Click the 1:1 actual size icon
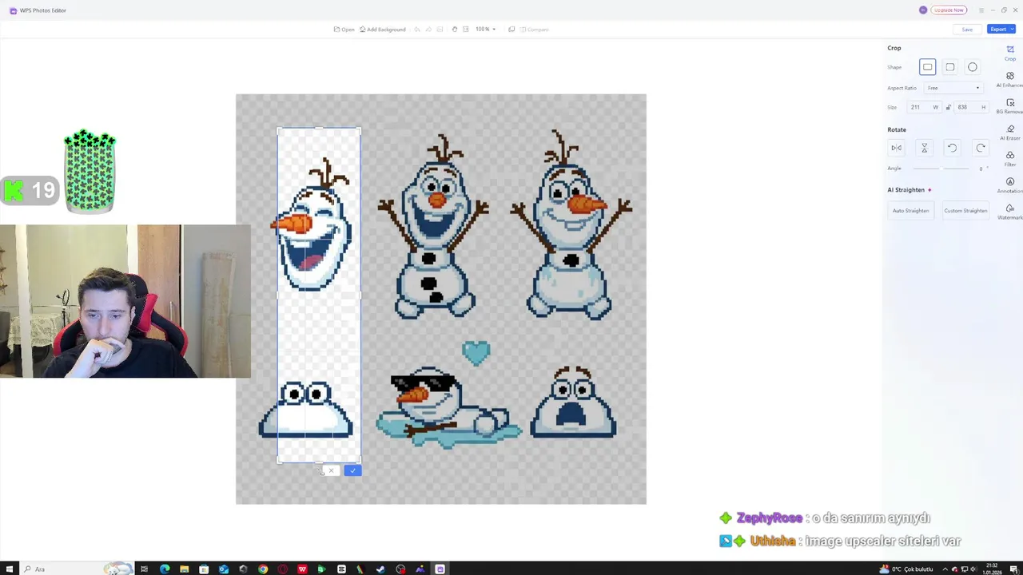Image resolution: width=1023 pixels, height=575 pixels. tap(466, 30)
